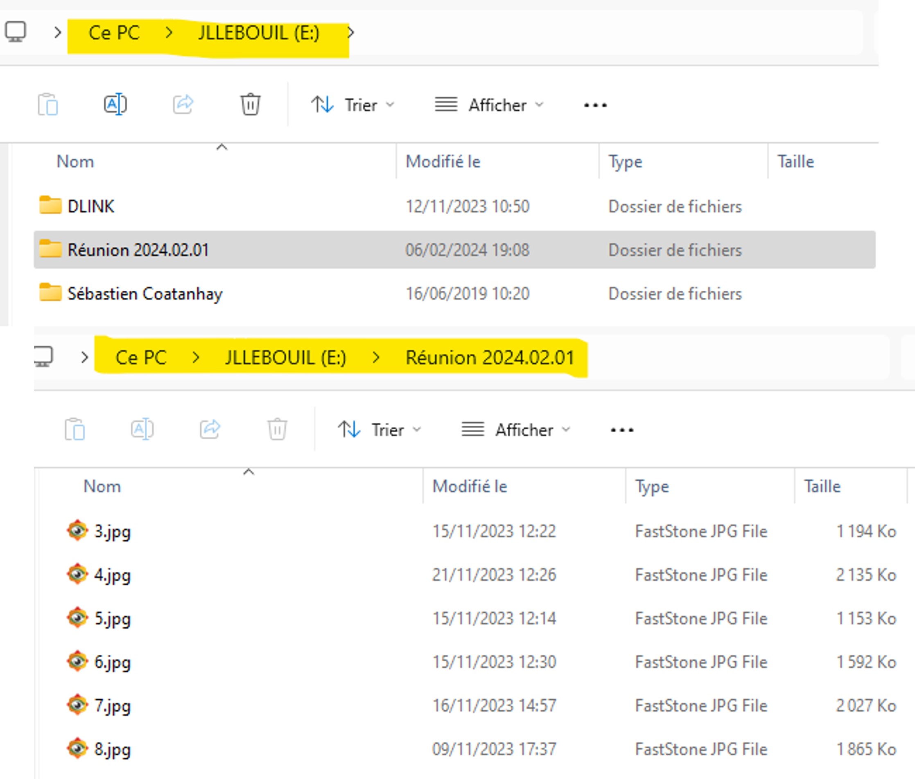Sort by Taille column in upper window
The image size is (915, 779).
pos(795,162)
